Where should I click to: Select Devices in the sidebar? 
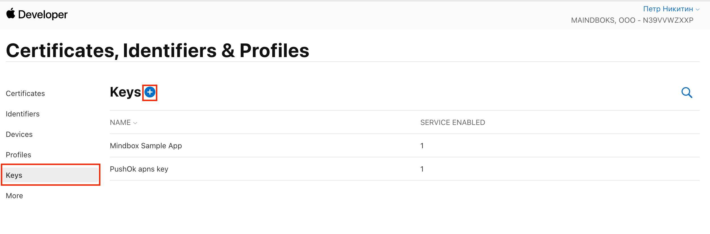[19, 134]
